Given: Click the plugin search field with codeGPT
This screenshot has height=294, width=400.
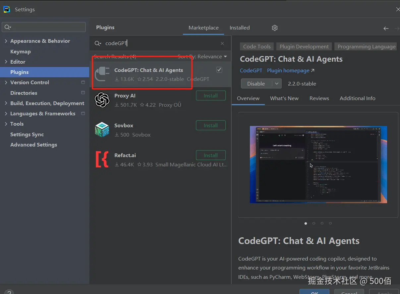Looking at the screenshot, I should 161,43.
